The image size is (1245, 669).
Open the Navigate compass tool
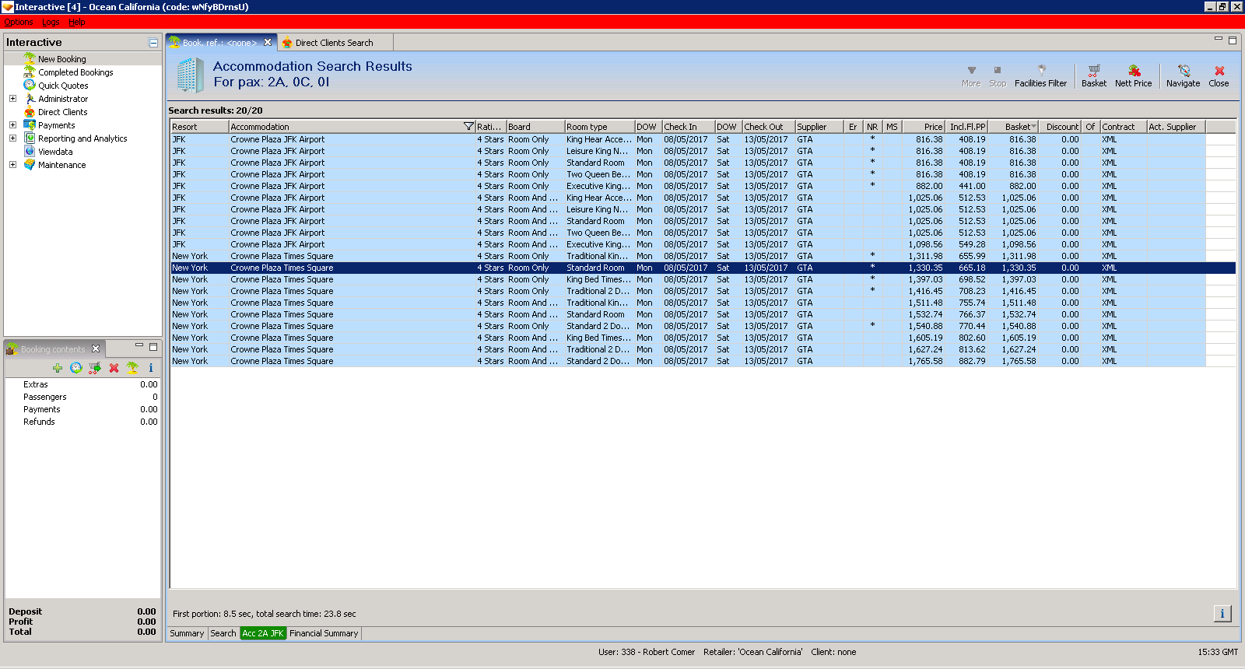click(1183, 75)
